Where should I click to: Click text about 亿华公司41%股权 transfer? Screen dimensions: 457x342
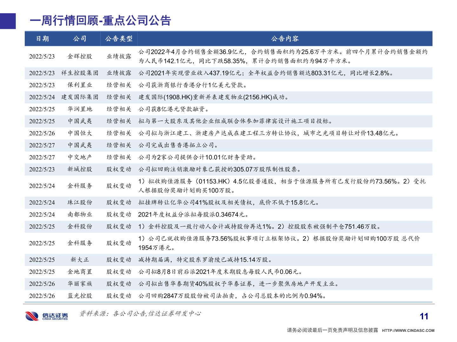(229, 203)
